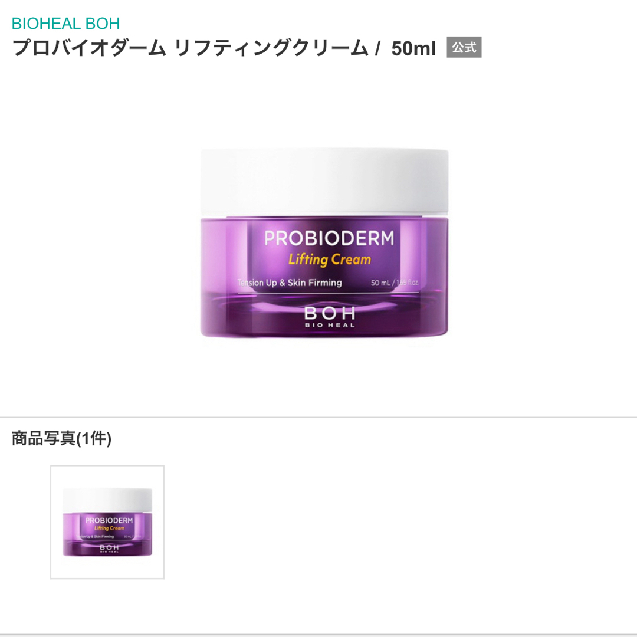
Task: Click the BOH BIO HEAL logo on large jar
Action: coord(330,317)
